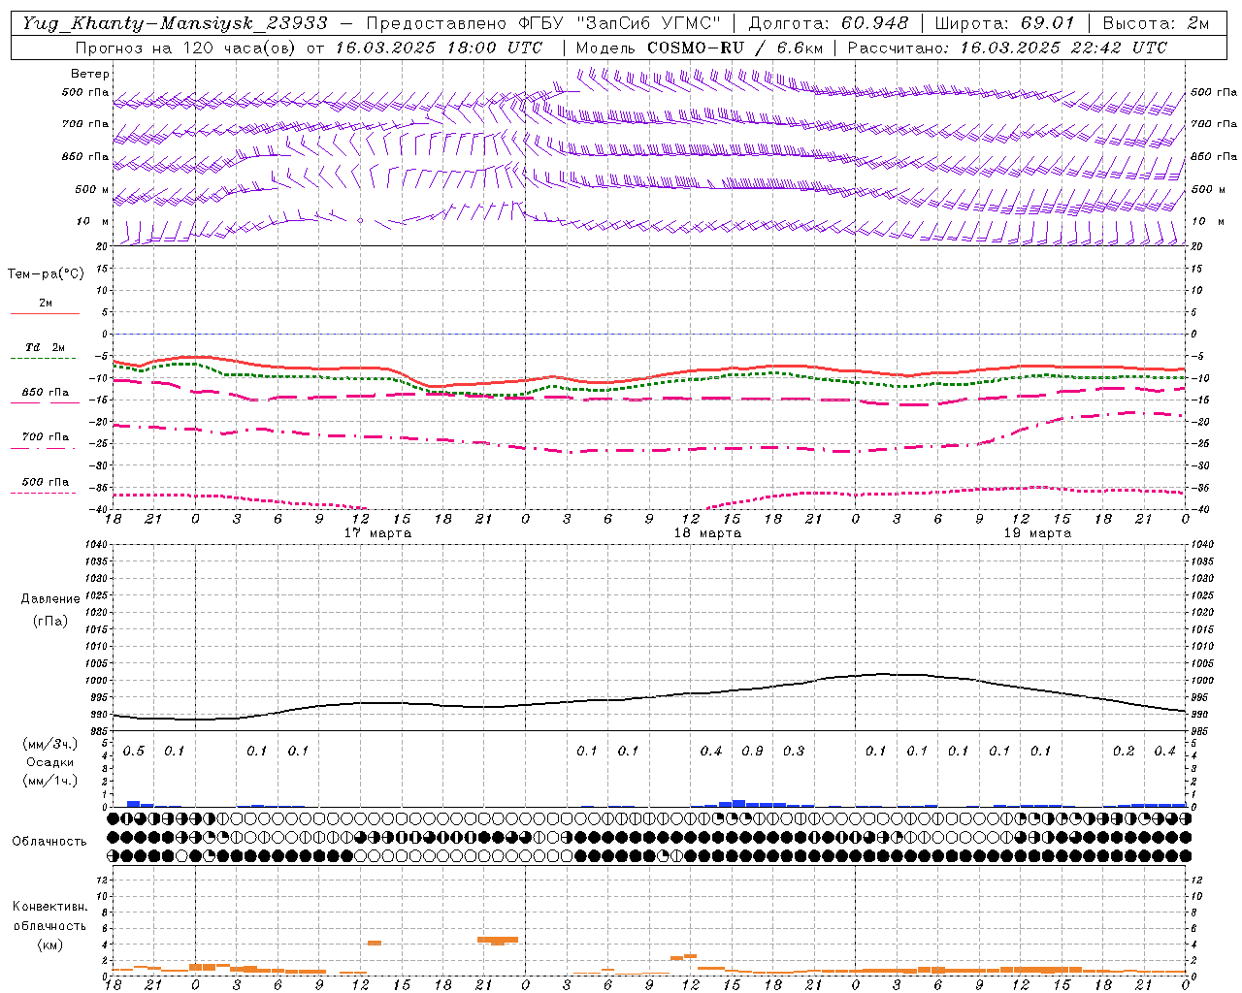Click the 850 гПа temperature legend entry
Screen dimensions: 1242x993
pos(45,393)
